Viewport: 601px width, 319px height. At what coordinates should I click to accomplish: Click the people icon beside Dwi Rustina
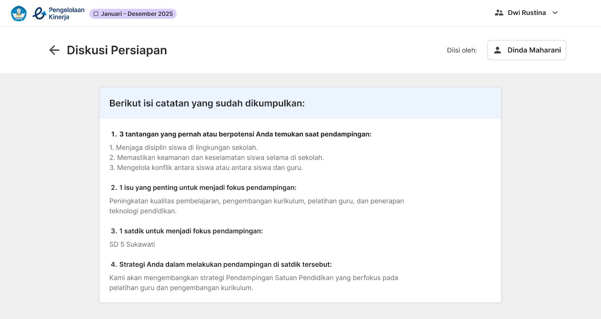pos(499,13)
